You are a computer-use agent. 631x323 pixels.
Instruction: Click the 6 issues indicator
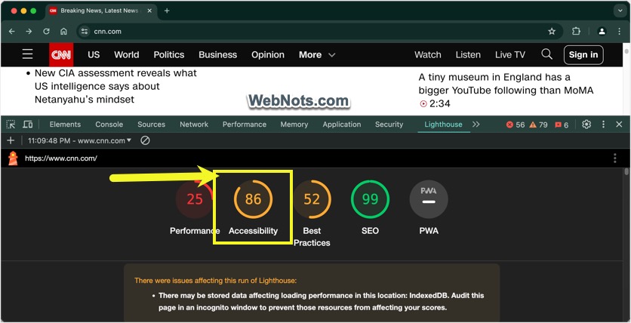click(562, 125)
